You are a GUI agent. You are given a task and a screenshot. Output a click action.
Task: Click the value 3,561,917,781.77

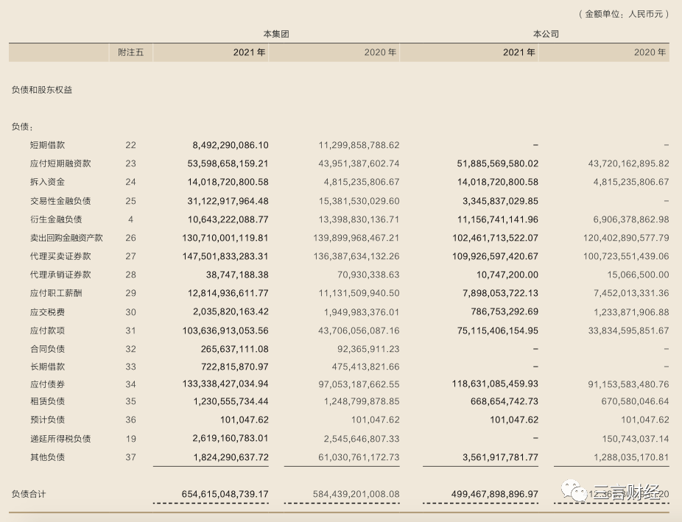tap(500, 456)
